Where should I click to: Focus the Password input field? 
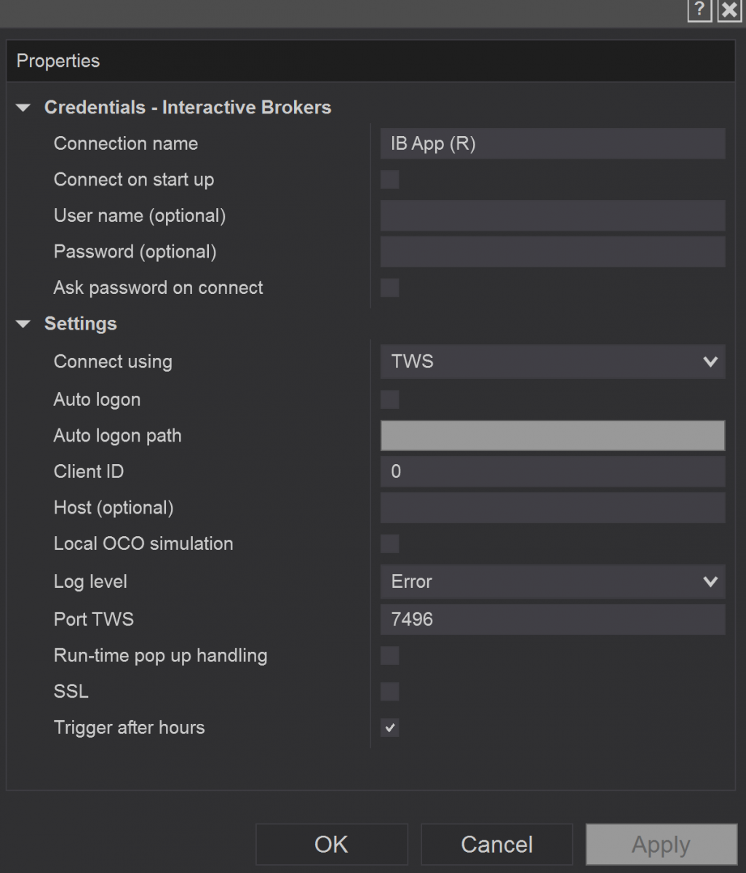[552, 252]
